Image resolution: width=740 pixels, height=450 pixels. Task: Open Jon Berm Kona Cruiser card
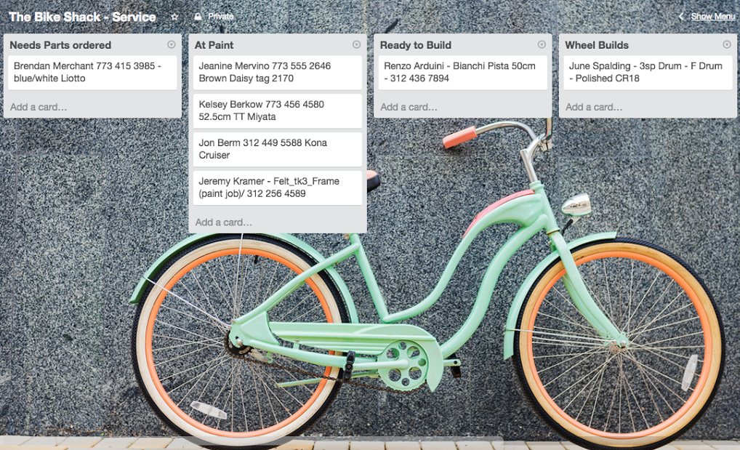[x=278, y=149]
